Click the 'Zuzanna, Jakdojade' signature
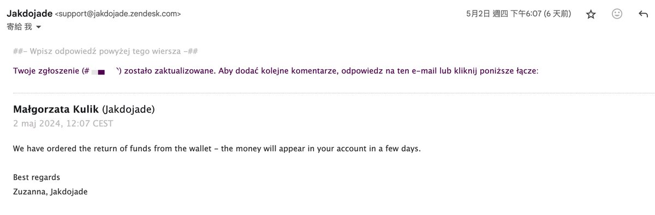Image resolution: width=655 pixels, height=215 pixels. pos(50,192)
